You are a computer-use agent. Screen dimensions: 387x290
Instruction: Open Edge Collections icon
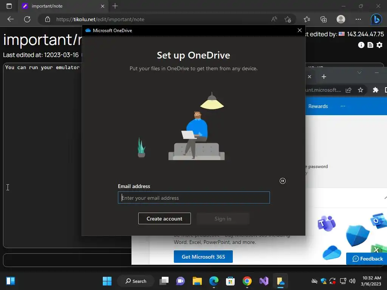pos(324,19)
